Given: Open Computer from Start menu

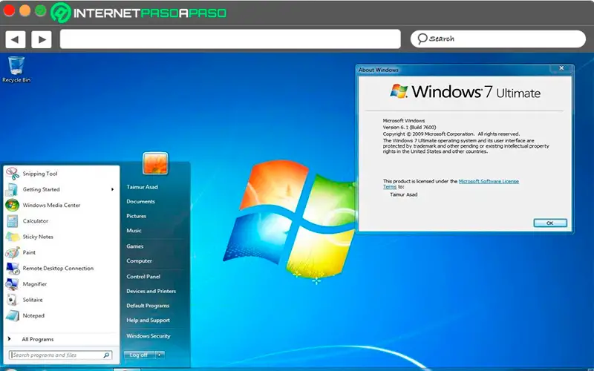Looking at the screenshot, I should click(x=139, y=261).
